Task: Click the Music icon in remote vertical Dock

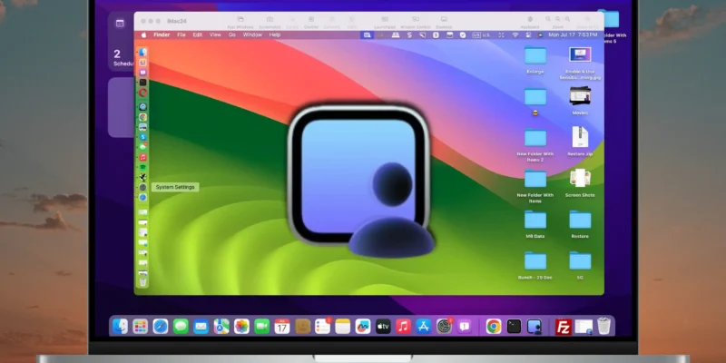Action: [143, 157]
